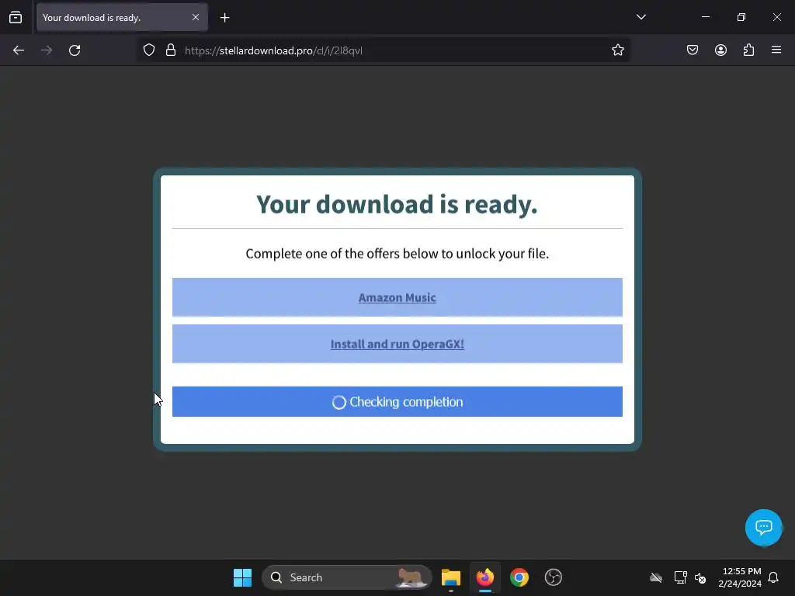Save page to Pocket
This screenshot has width=795, height=596.
click(693, 50)
